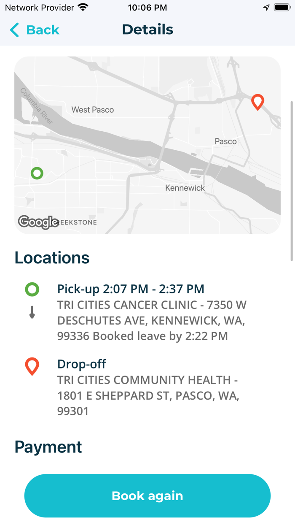This screenshot has width=295, height=525.
Task: Tap the Locations section heading
Action: pos(52,257)
